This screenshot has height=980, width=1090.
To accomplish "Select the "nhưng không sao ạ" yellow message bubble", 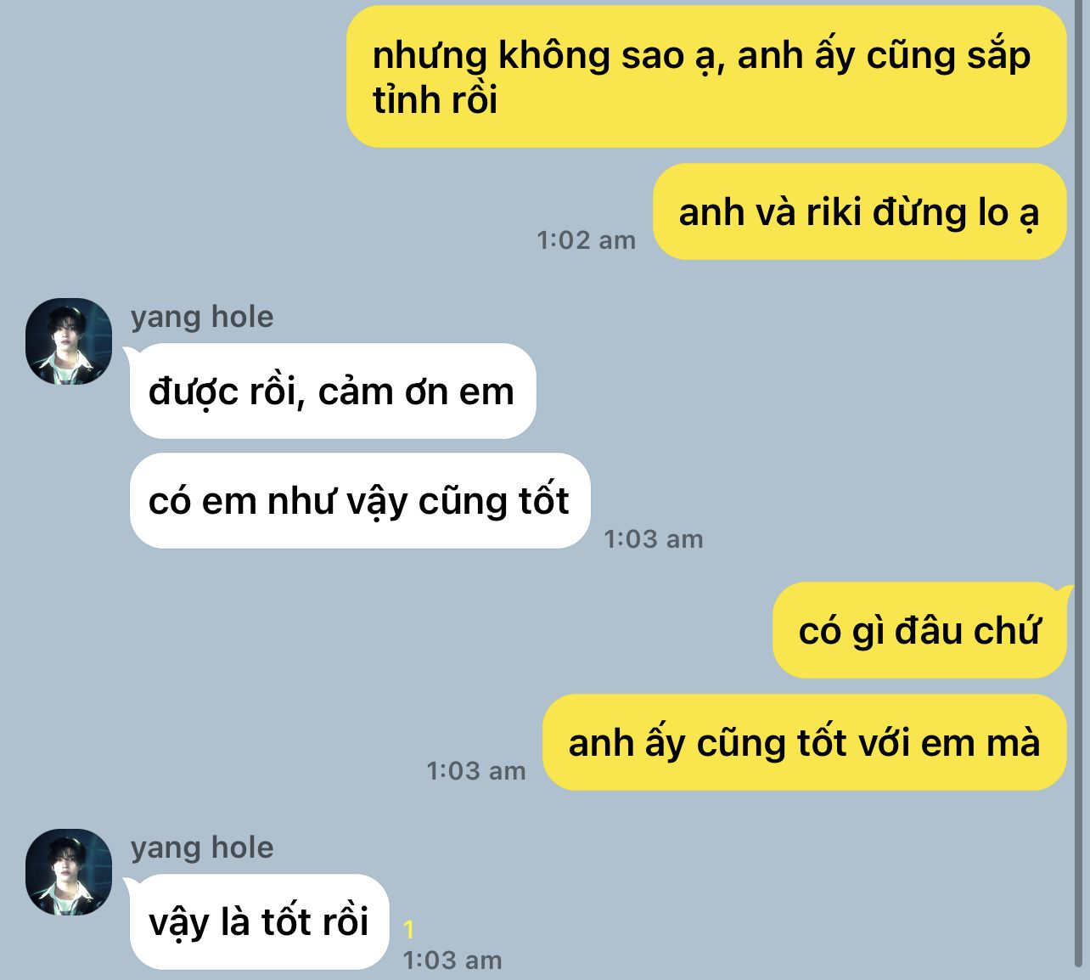I will [706, 76].
